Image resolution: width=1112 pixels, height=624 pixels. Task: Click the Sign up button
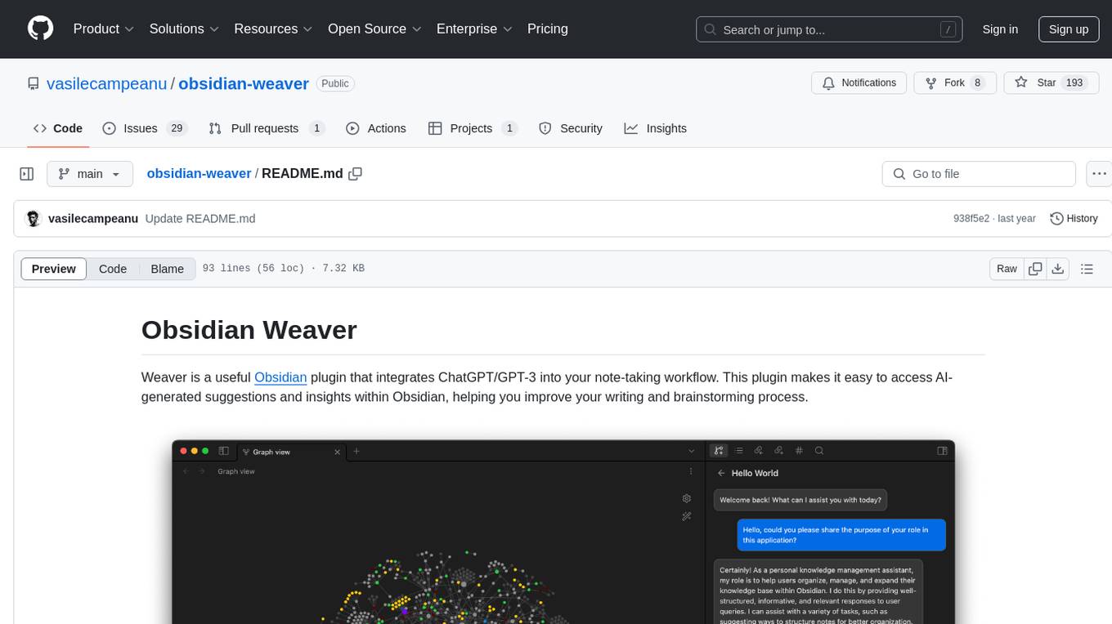click(1069, 29)
